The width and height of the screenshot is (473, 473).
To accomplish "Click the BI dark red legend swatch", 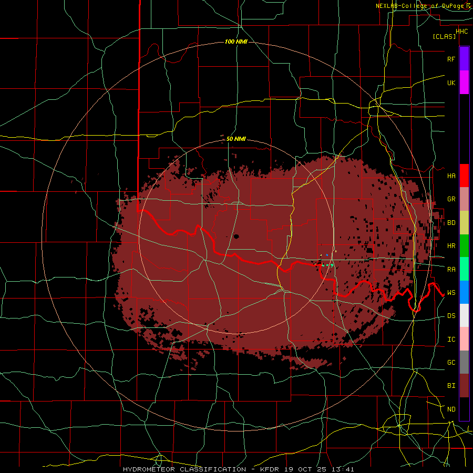I will point(464,386).
